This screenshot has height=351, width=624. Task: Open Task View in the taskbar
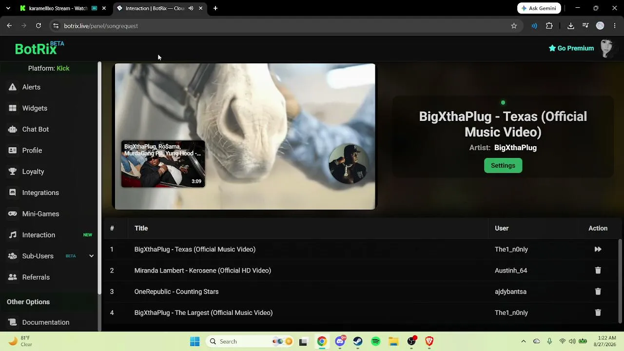click(x=303, y=341)
